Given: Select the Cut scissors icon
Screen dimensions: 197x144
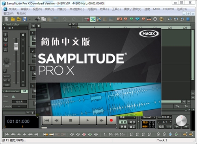Looking at the screenshot, I should pos(38,19).
